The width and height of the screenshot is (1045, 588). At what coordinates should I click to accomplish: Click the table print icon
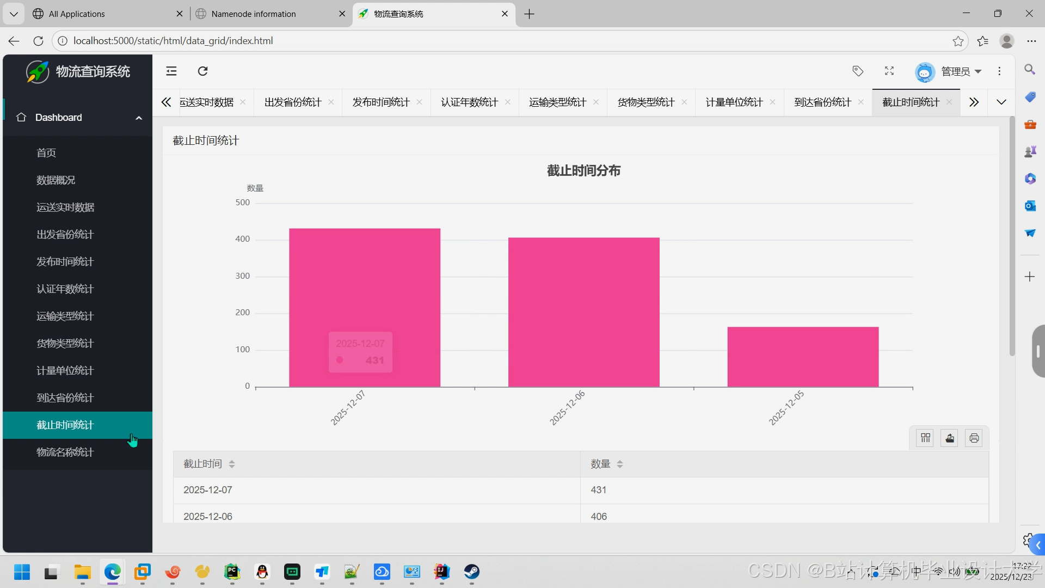click(x=974, y=438)
